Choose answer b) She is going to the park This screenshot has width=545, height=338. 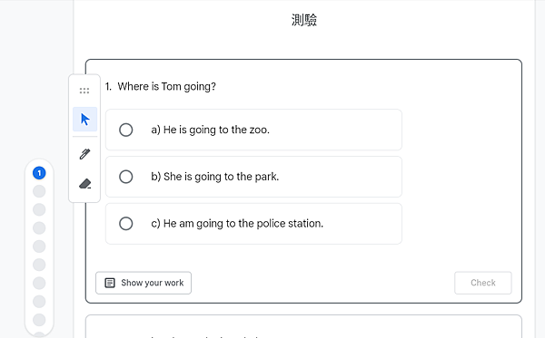click(x=253, y=177)
